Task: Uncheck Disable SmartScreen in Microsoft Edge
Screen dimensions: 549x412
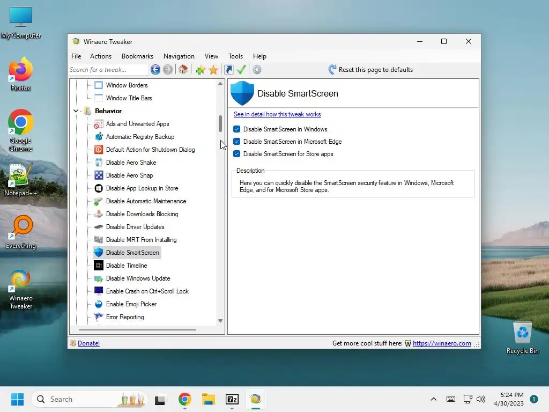Action: click(236, 142)
